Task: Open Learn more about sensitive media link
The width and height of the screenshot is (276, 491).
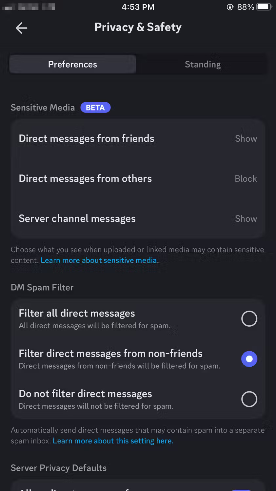Action: (x=99, y=260)
